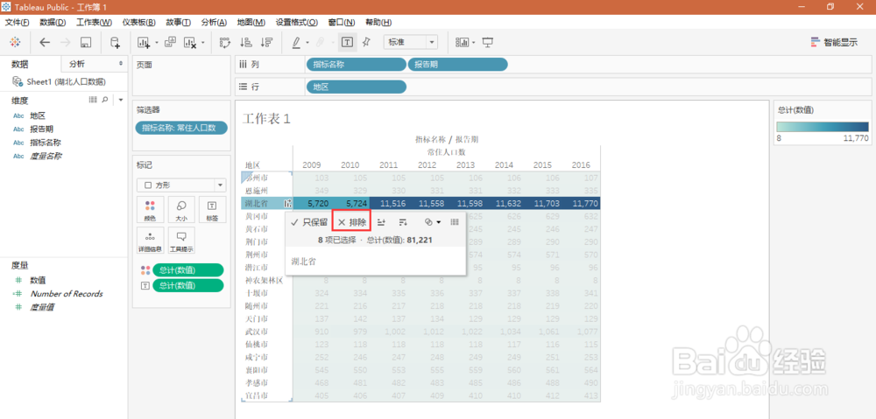Toggle the show mark labels T button
876x419 pixels.
click(347, 42)
